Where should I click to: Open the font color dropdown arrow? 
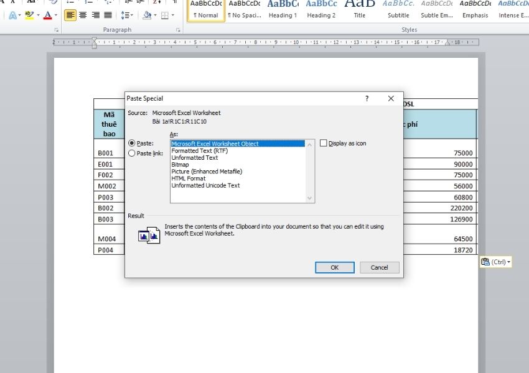tap(55, 15)
